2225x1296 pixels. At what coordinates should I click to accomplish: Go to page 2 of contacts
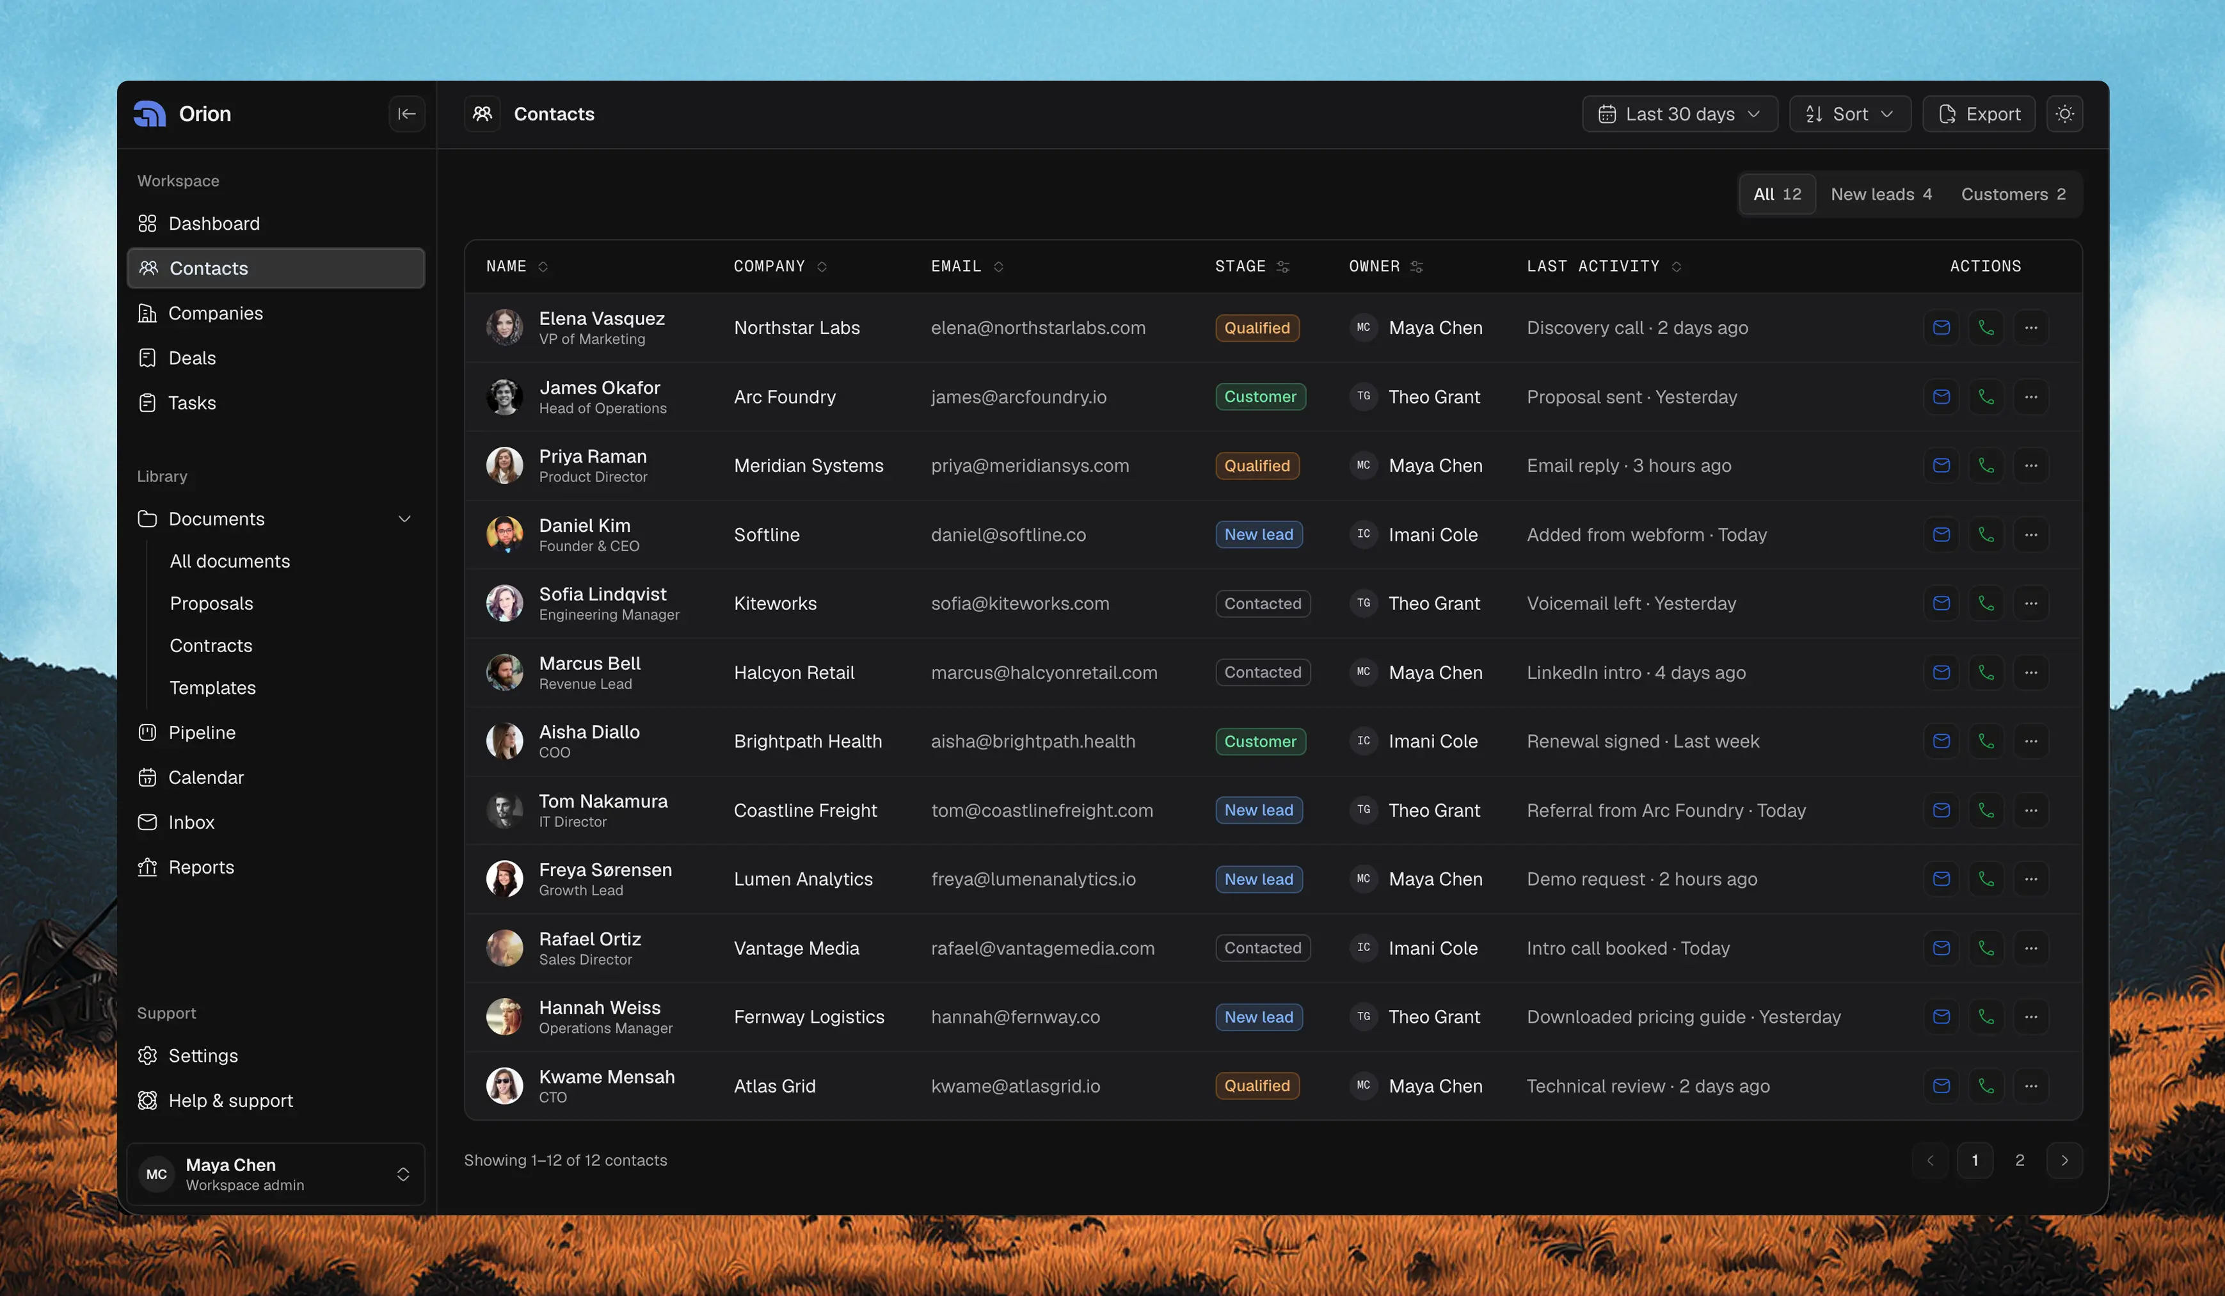(x=2020, y=1160)
